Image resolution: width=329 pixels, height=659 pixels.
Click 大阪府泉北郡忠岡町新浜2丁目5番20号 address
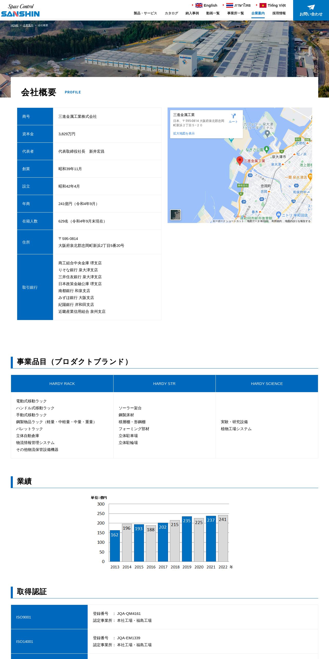(x=91, y=246)
